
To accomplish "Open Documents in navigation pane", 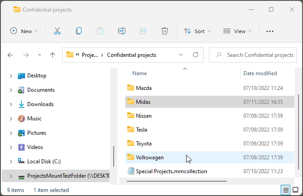I will tap(41, 90).
